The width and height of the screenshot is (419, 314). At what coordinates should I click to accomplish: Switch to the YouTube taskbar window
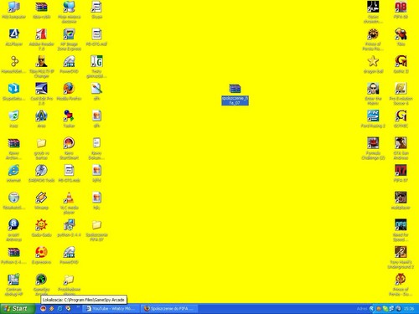click(111, 309)
